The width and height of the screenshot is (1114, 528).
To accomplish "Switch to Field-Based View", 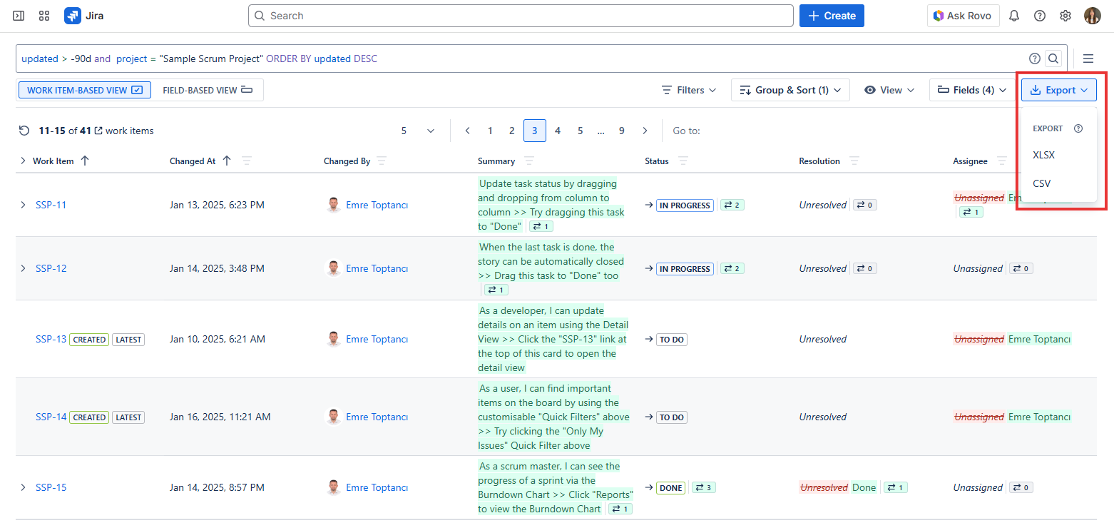I will (x=208, y=90).
